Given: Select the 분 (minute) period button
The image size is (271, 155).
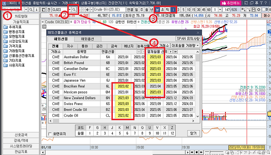Looking at the screenshot, I should coord(157,10).
